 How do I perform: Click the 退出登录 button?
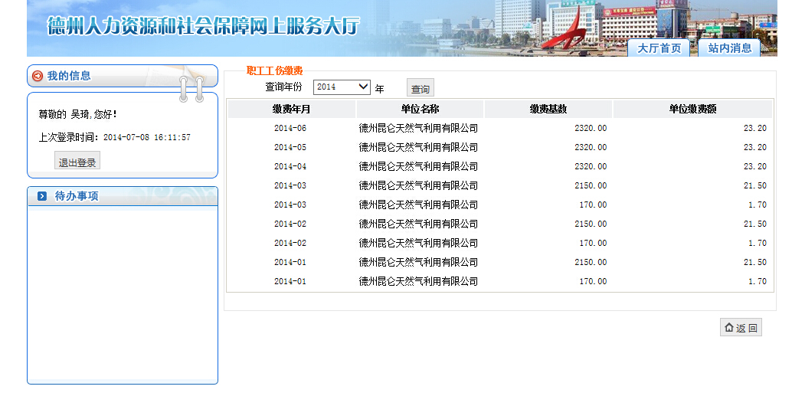pyautogui.click(x=77, y=162)
